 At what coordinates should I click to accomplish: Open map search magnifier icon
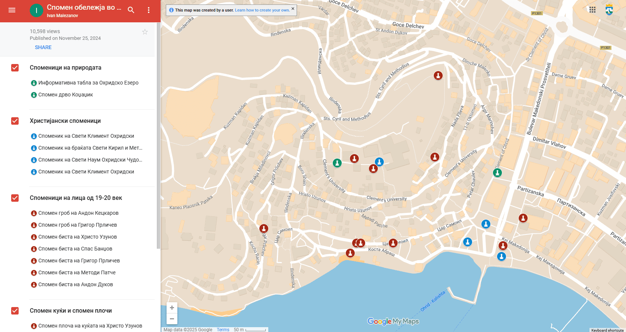[131, 10]
